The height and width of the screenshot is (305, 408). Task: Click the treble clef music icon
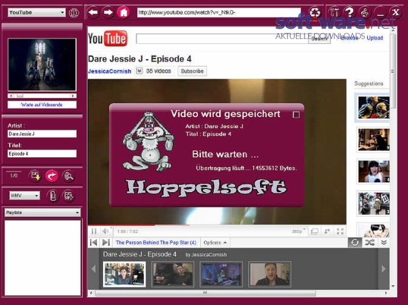[x=365, y=12]
